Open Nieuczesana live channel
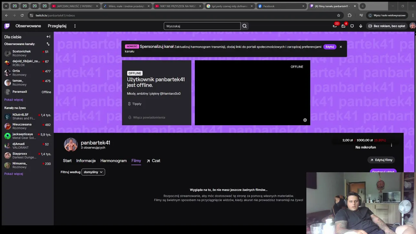The height and width of the screenshot is (234, 416). click(28, 126)
